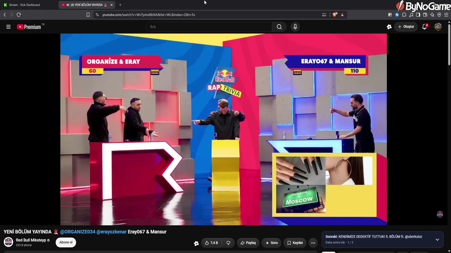The width and height of the screenshot is (451, 253).
Task: Open picture-in-picture extension icon
Action: [x=390, y=15]
